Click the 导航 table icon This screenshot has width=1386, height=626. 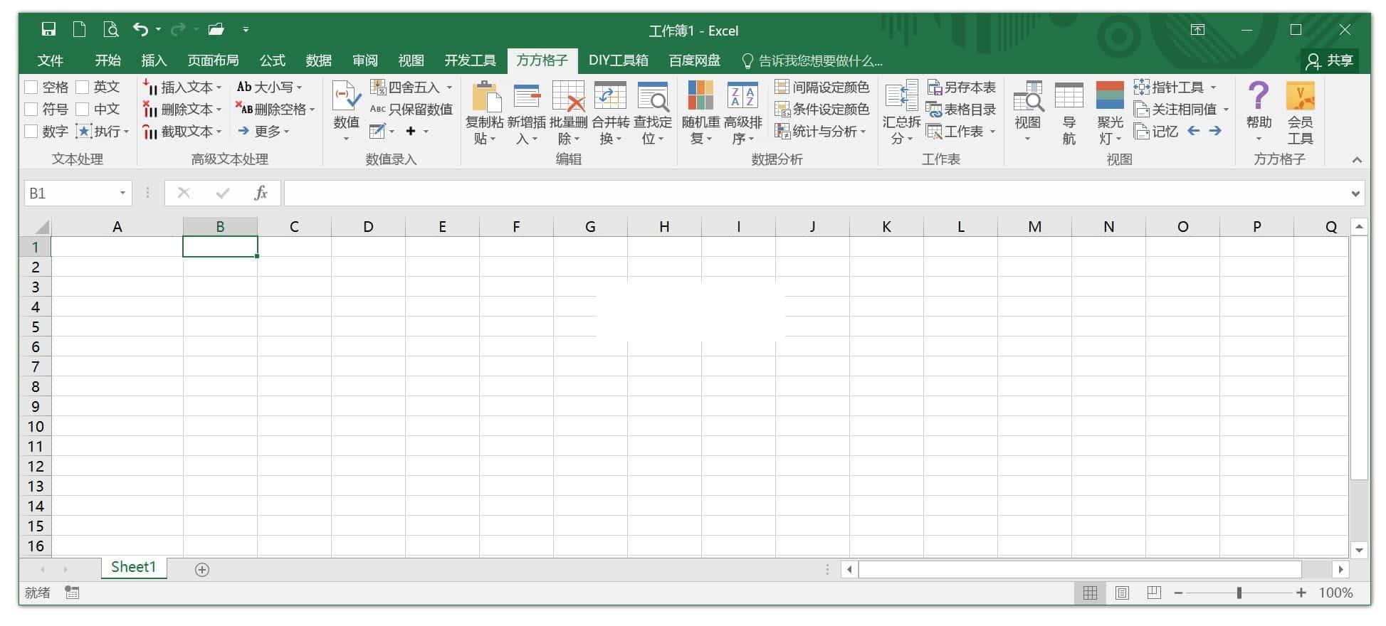click(1069, 96)
